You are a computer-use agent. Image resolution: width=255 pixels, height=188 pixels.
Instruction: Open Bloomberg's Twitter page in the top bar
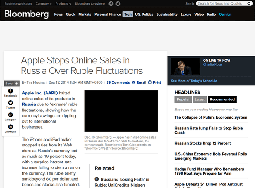118,4
